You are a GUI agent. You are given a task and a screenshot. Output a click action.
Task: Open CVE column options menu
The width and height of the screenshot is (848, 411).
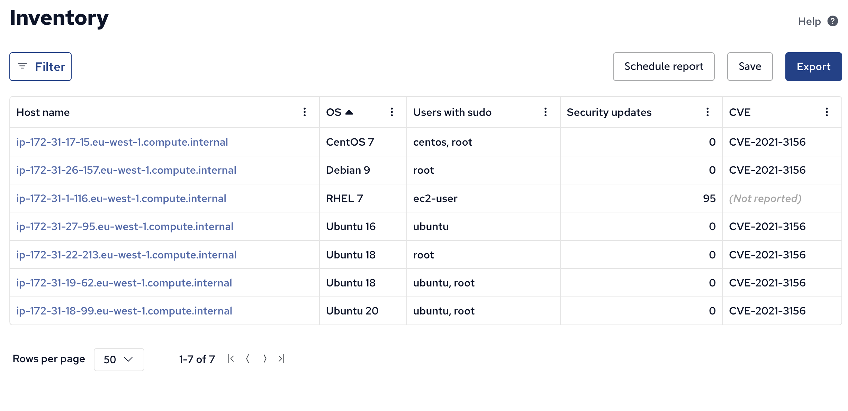click(827, 112)
